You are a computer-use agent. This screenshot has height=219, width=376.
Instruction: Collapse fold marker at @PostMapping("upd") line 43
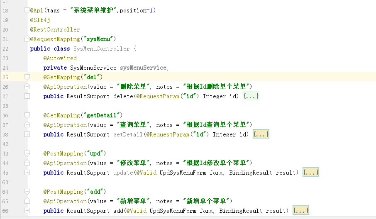point(27,153)
